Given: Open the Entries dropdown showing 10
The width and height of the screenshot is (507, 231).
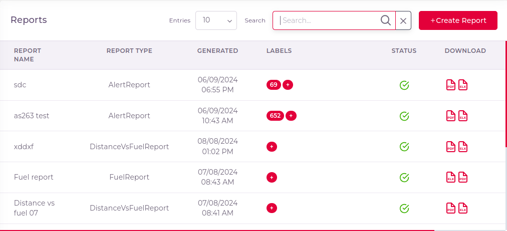Looking at the screenshot, I should (216, 20).
